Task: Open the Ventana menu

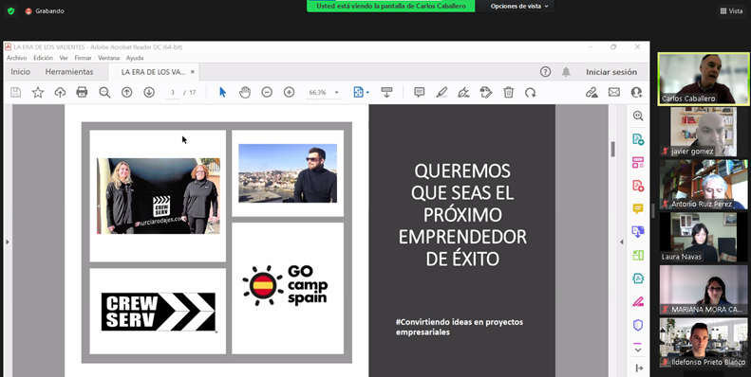Action: (x=109, y=58)
